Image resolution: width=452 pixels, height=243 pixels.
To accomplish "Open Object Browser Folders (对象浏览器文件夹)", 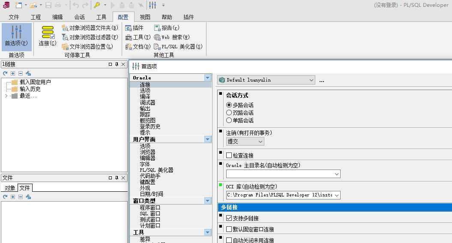I will pyautogui.click(x=90, y=28).
